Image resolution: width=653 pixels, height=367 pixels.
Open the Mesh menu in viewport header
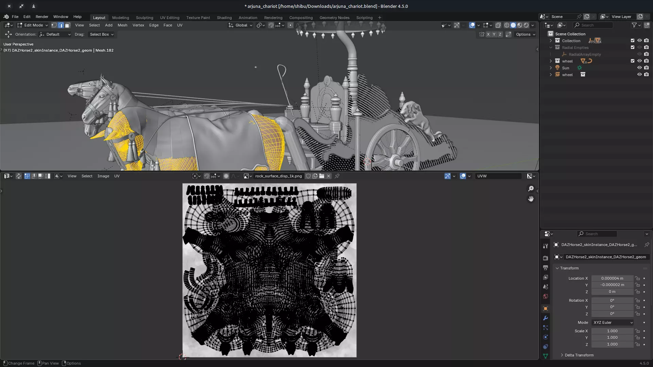122,25
